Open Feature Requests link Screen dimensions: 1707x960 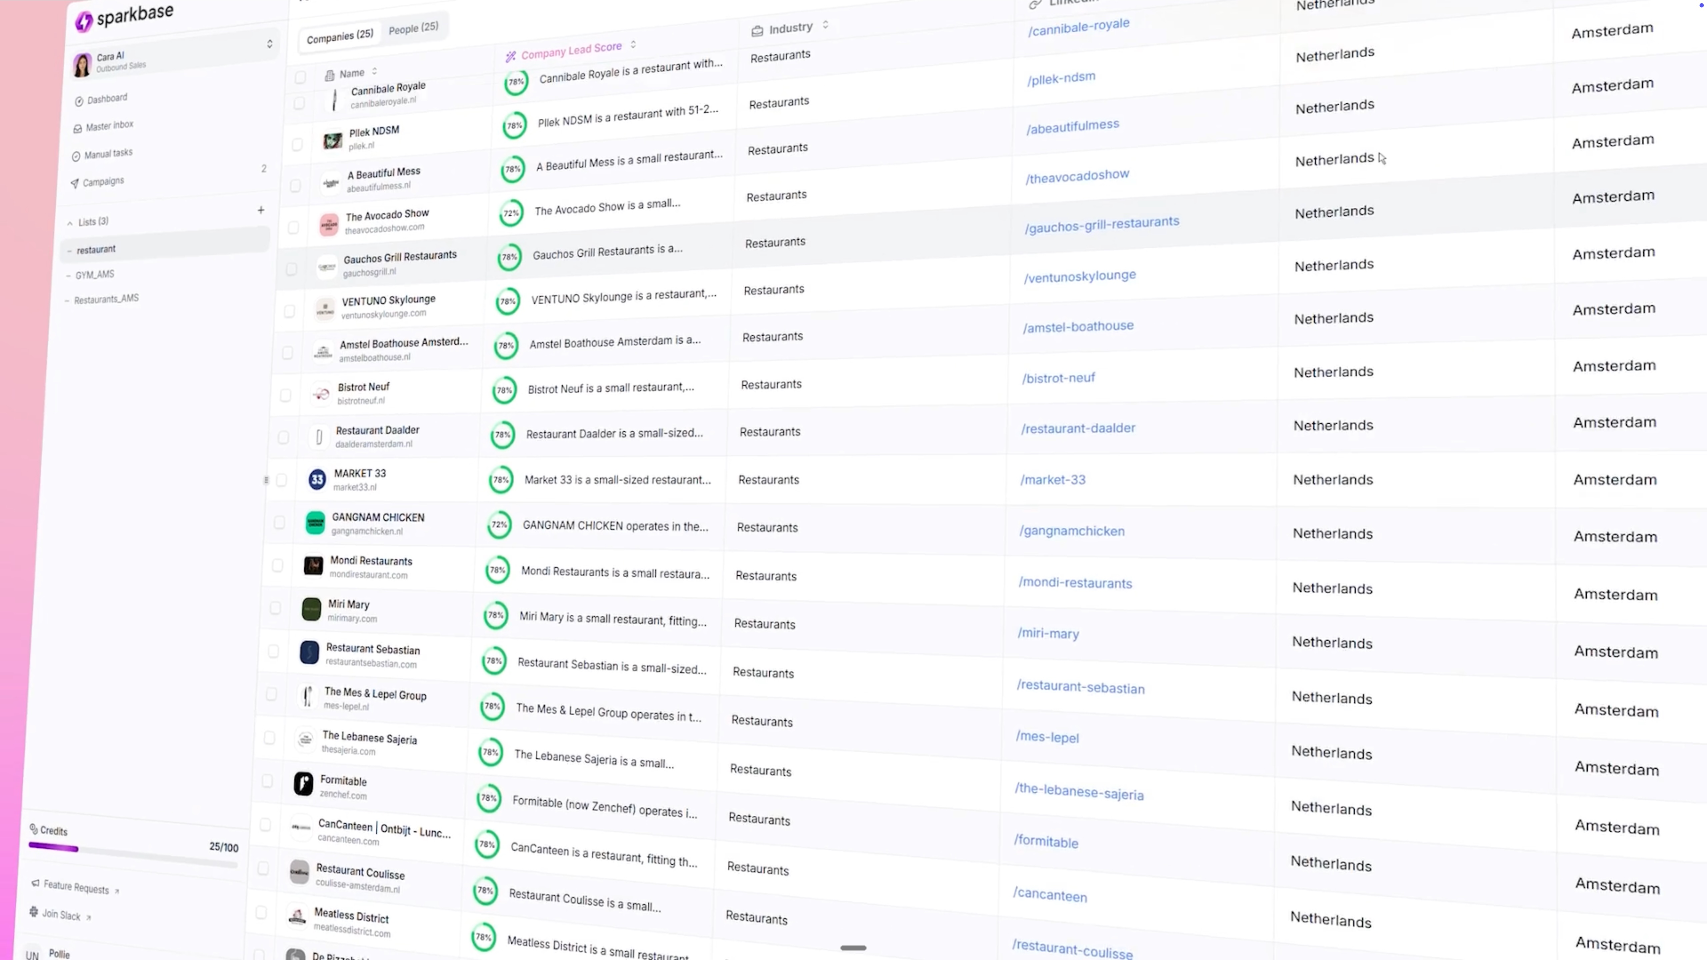coord(76,887)
